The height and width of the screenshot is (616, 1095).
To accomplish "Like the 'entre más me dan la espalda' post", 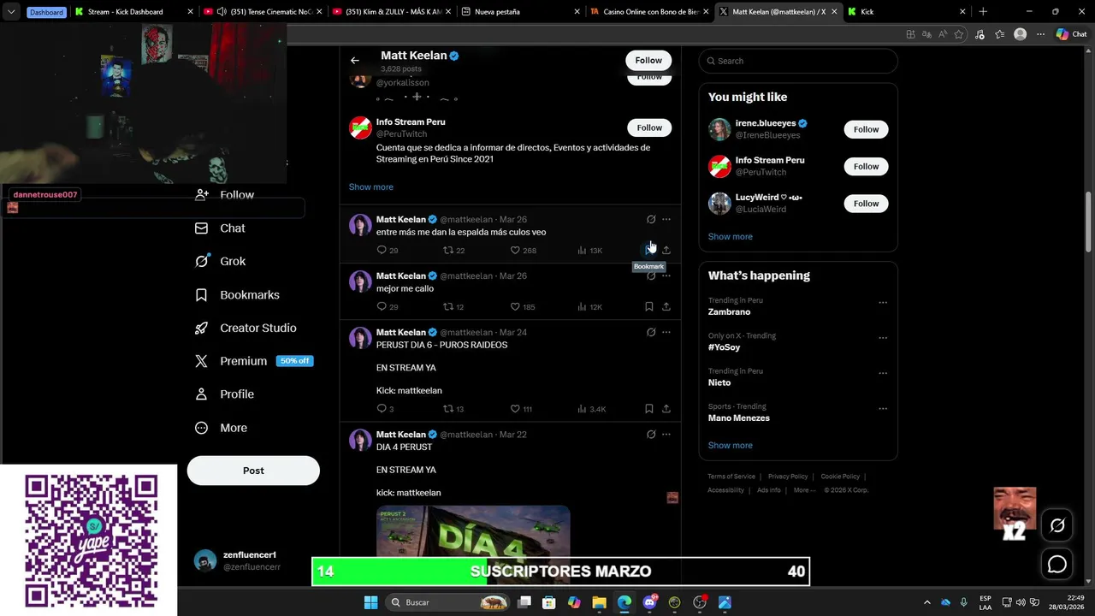I will (x=523, y=250).
